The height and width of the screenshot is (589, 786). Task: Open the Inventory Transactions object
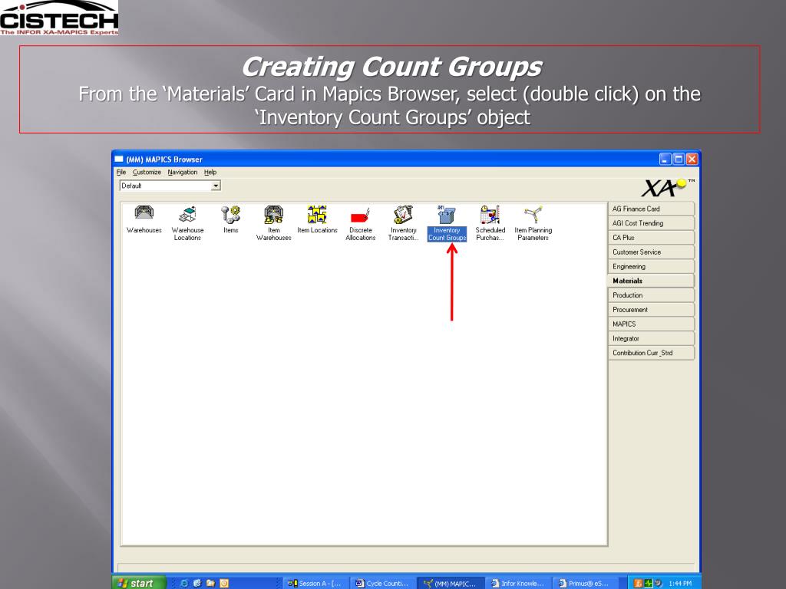point(404,223)
